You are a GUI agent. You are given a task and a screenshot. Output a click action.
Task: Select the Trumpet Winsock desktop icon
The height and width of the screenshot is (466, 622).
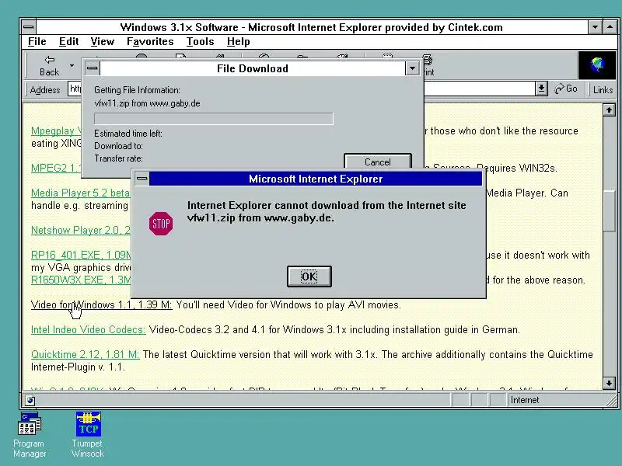(x=88, y=435)
